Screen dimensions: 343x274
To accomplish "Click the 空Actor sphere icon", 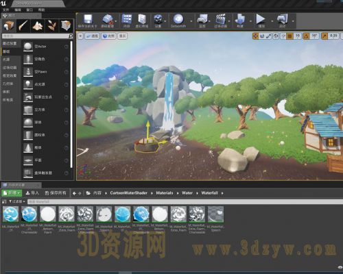I will click(x=28, y=47).
